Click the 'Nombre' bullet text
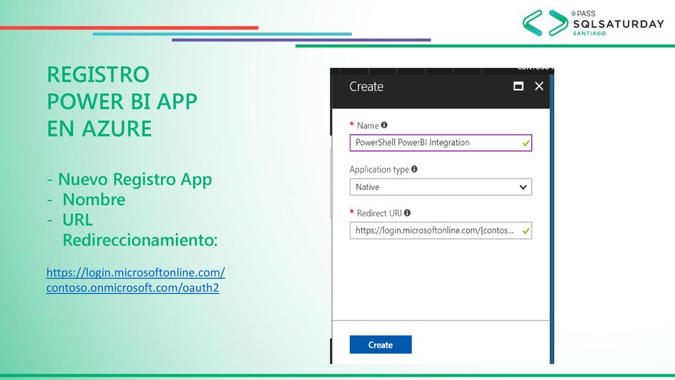 (94, 199)
